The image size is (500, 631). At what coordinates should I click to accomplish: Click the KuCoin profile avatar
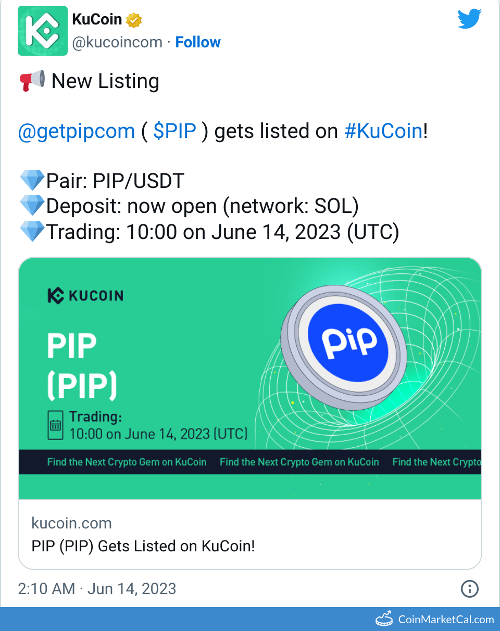pyautogui.click(x=43, y=31)
